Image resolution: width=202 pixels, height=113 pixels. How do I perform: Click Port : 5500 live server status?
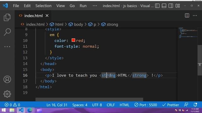coord(146,105)
